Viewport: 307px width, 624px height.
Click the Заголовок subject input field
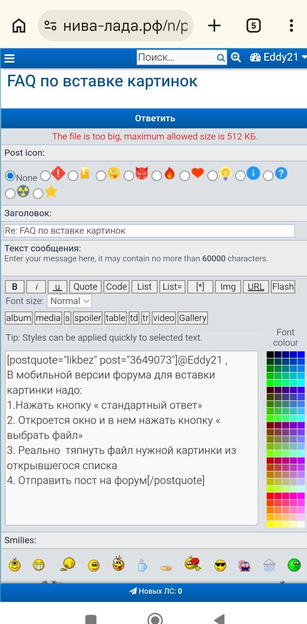(x=149, y=230)
